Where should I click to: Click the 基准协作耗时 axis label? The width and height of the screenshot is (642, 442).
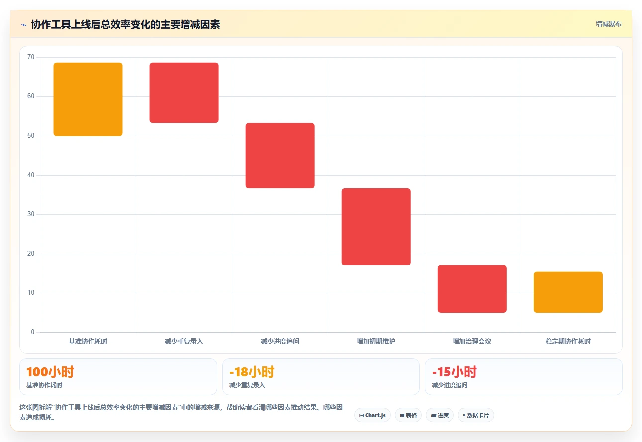[x=88, y=342]
